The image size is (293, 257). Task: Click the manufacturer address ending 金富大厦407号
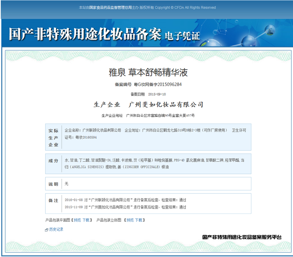pyautogui.click(x=160, y=116)
